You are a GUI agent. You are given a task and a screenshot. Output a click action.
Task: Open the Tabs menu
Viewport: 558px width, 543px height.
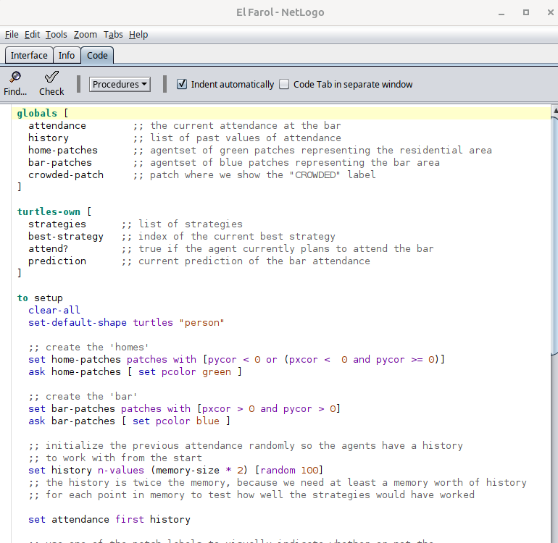coord(113,34)
